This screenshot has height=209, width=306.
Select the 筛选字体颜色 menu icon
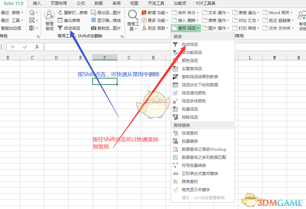point(175,101)
